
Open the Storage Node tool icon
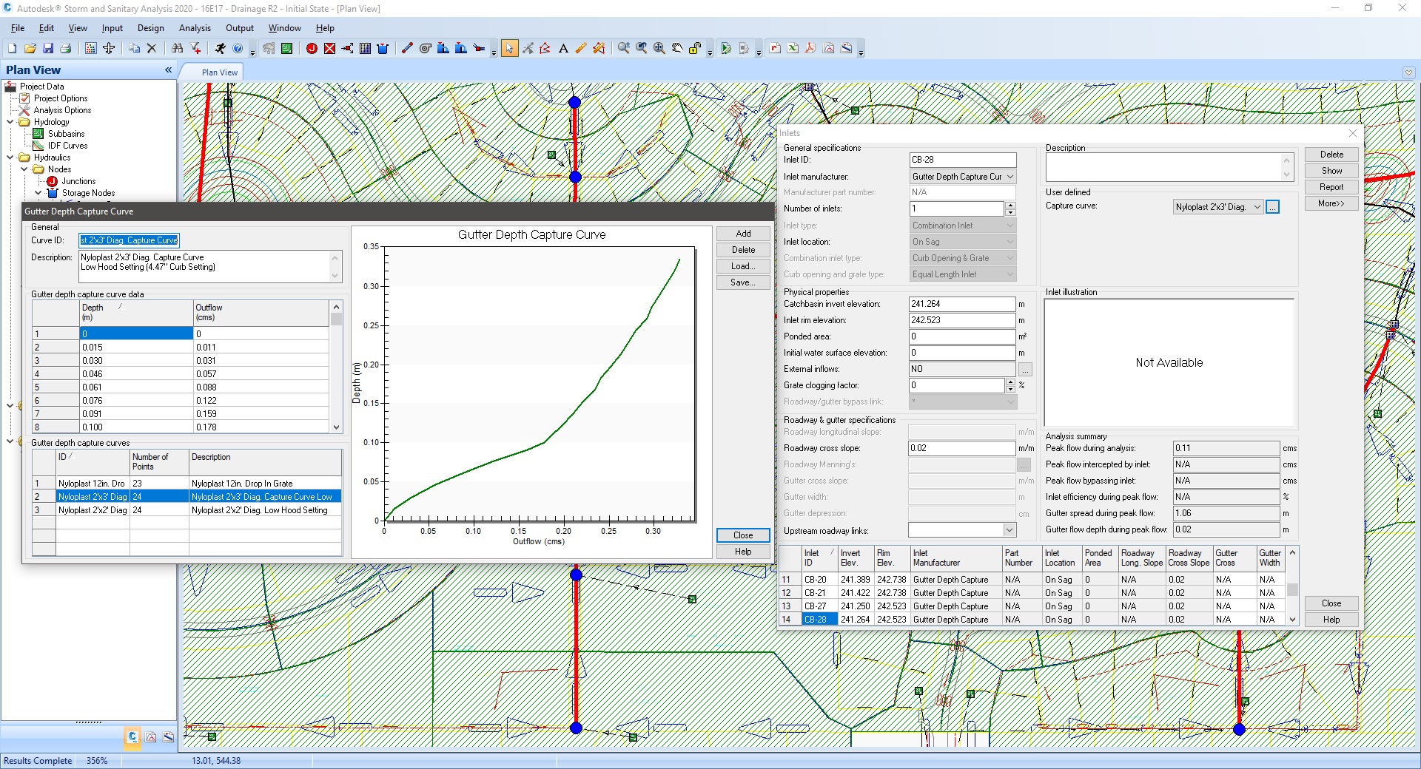(383, 48)
